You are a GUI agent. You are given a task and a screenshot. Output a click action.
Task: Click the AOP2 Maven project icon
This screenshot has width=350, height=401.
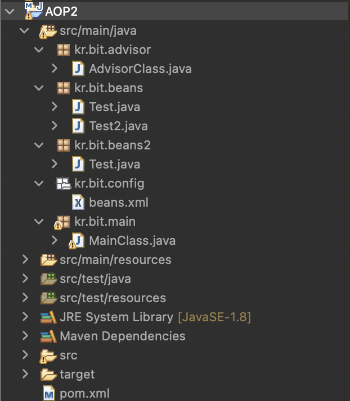34,11
